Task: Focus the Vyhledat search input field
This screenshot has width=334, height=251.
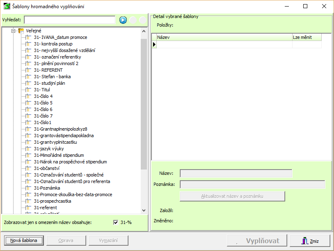Action: click(69, 20)
